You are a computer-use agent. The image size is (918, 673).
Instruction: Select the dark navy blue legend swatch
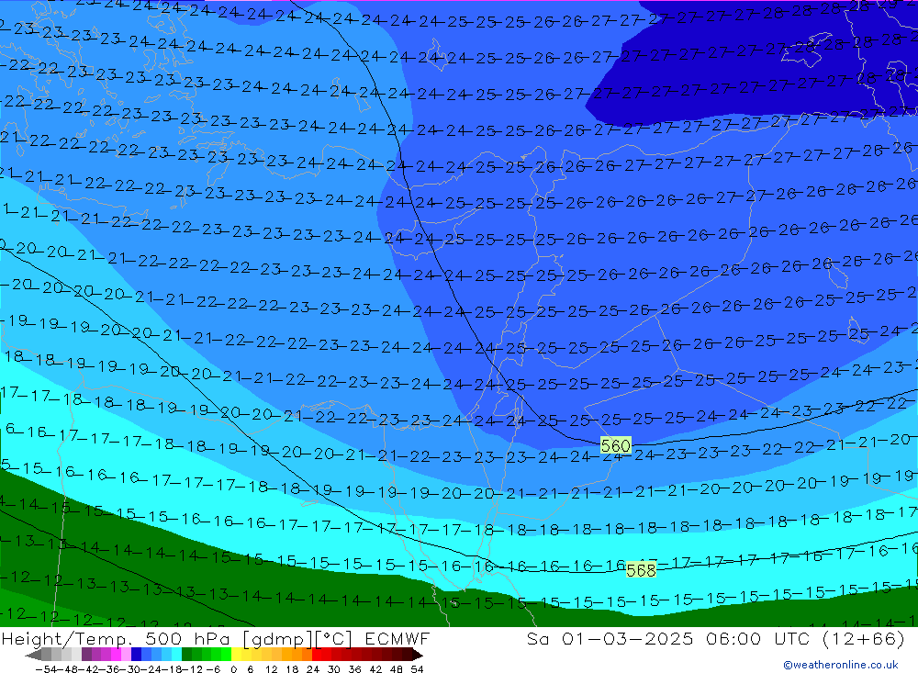[x=136, y=655]
